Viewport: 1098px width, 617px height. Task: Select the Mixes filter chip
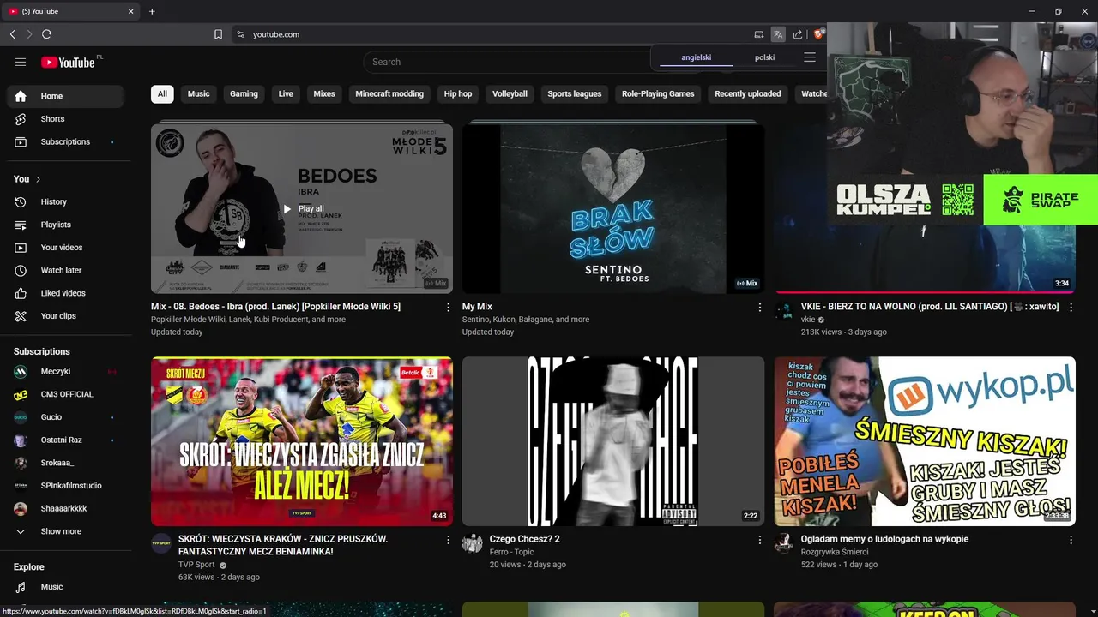coord(324,93)
